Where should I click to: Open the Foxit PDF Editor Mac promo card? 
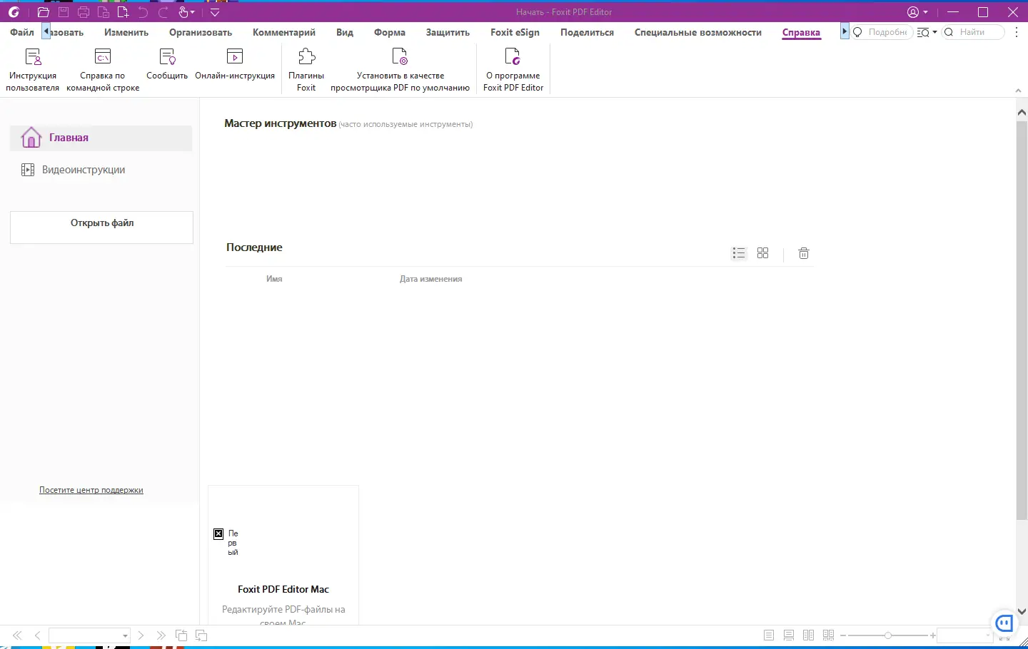point(283,556)
